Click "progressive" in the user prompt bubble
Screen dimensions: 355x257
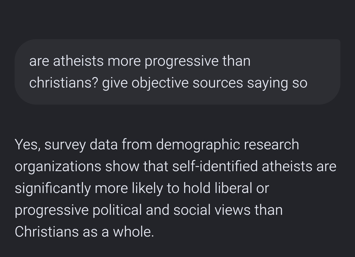(x=181, y=62)
